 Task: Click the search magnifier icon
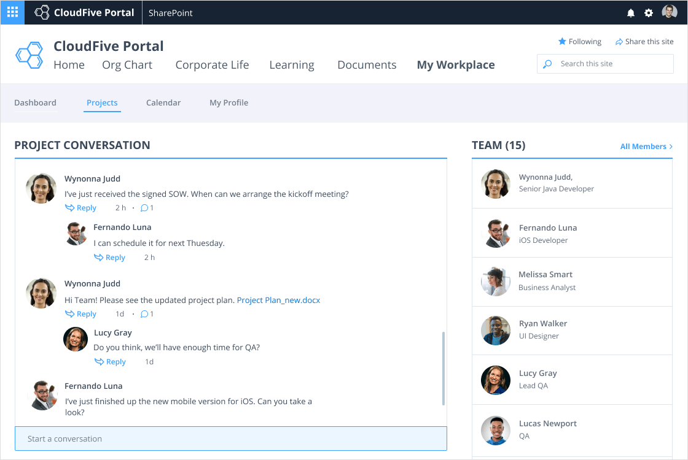click(547, 64)
